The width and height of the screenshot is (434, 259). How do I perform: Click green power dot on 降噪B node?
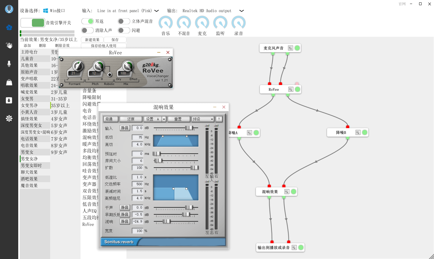pos(365,132)
